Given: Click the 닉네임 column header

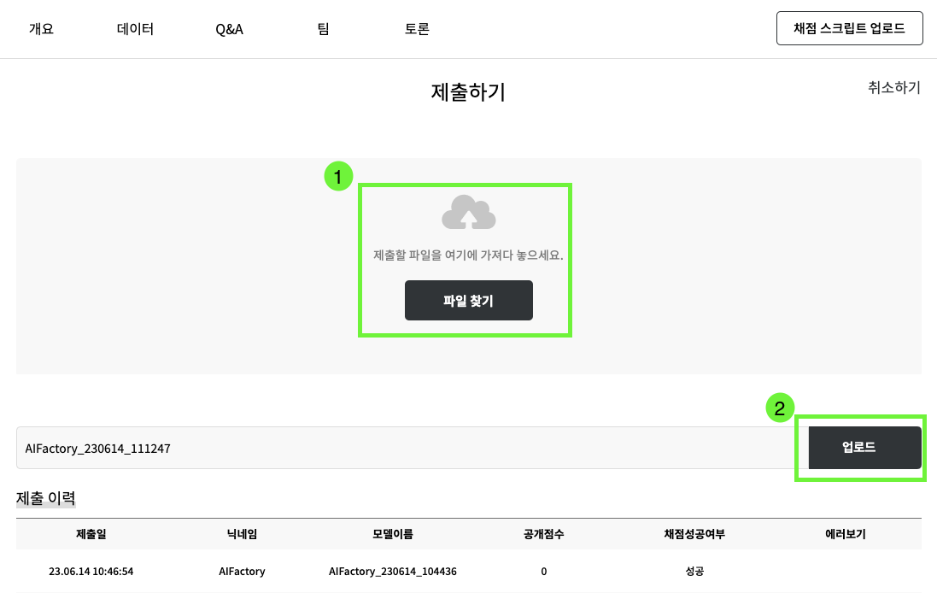Looking at the screenshot, I should point(242,534).
